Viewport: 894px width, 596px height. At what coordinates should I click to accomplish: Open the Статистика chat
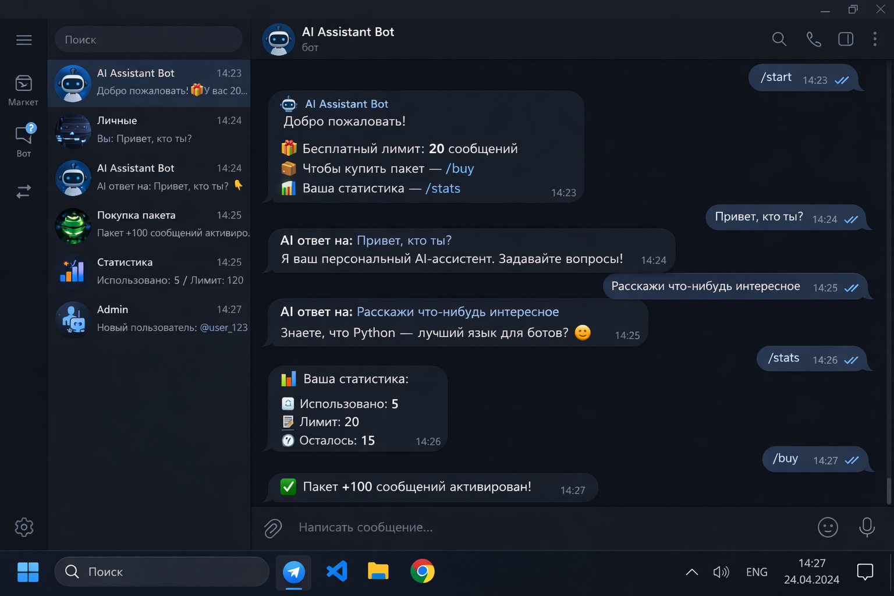click(x=149, y=272)
